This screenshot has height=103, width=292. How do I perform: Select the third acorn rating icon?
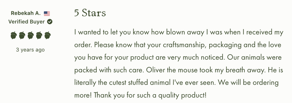pyautogui.click(x=31, y=35)
